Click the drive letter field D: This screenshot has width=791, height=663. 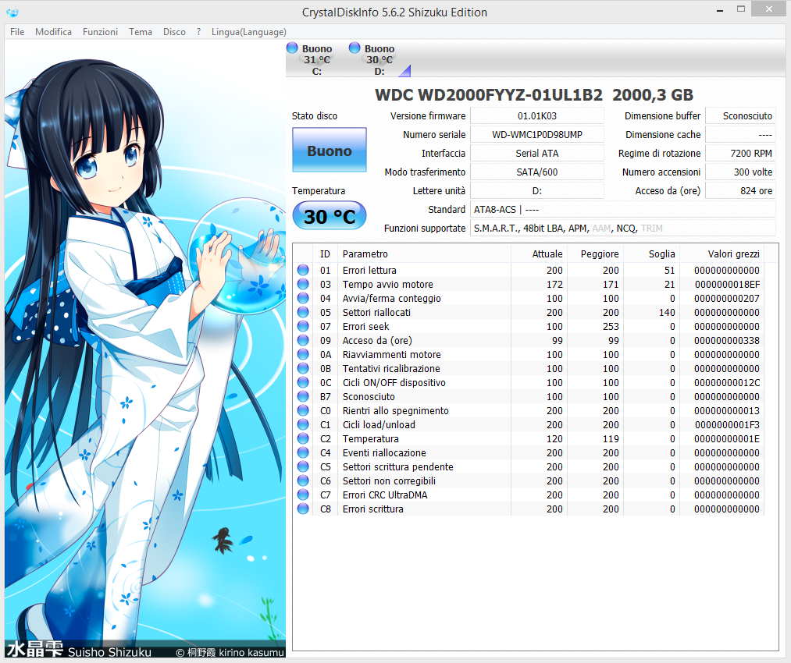tap(537, 190)
